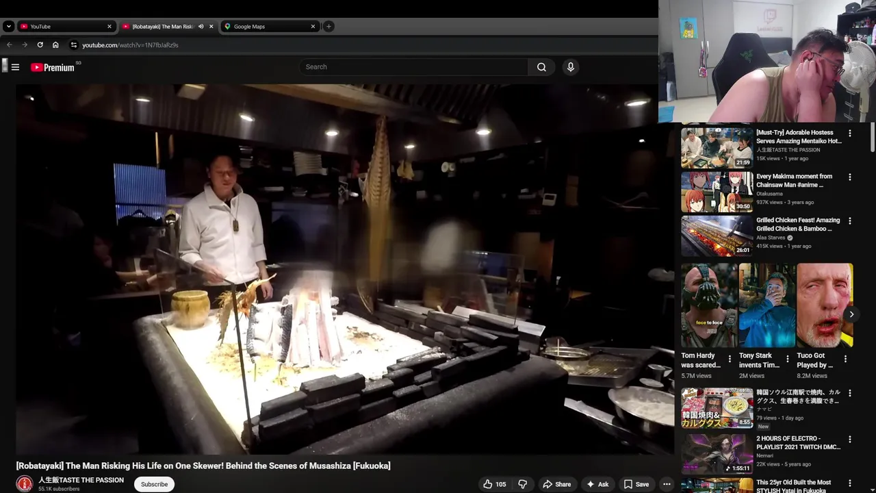
Task: Open the Adorable Hostess Mentaiko video thumbnail
Action: pos(717,147)
